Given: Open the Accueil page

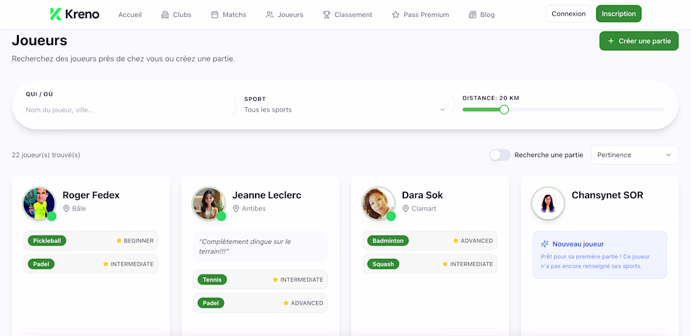Looking at the screenshot, I should [130, 14].
